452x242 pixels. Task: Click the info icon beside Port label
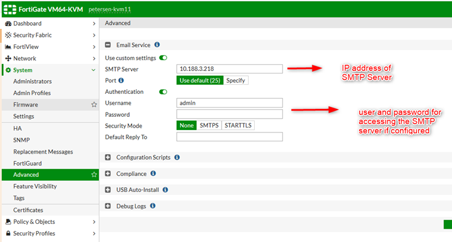(x=121, y=80)
